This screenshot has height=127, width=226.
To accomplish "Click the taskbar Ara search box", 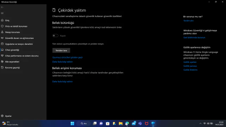I will pyautogui.click(x=84, y=123).
